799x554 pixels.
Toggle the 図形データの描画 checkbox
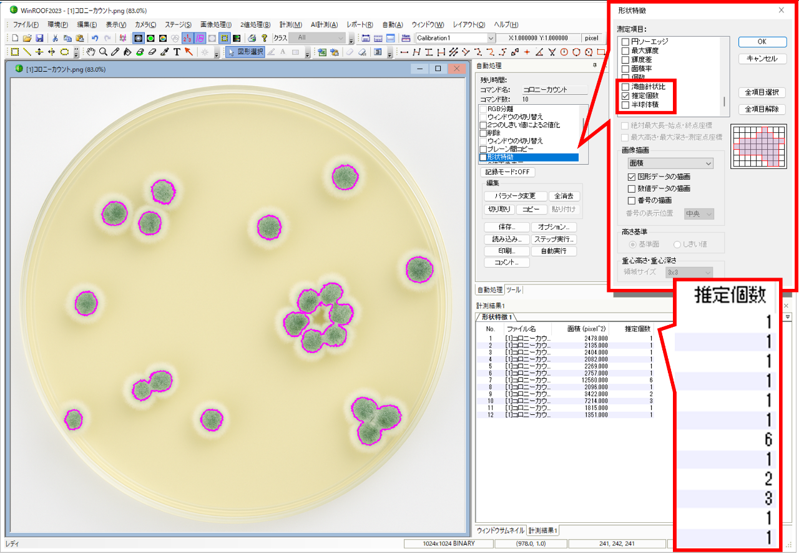click(632, 177)
